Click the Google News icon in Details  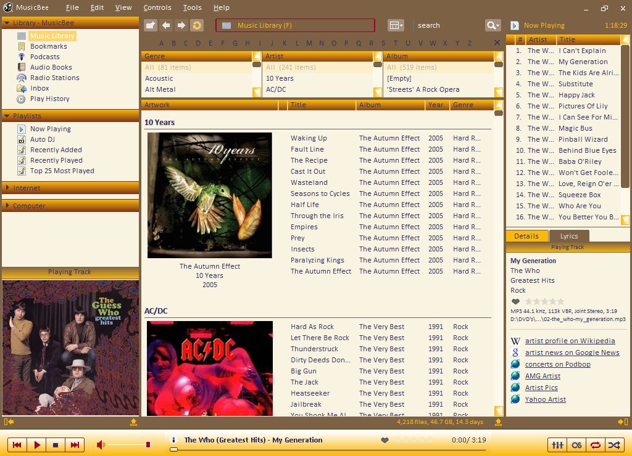click(x=515, y=352)
